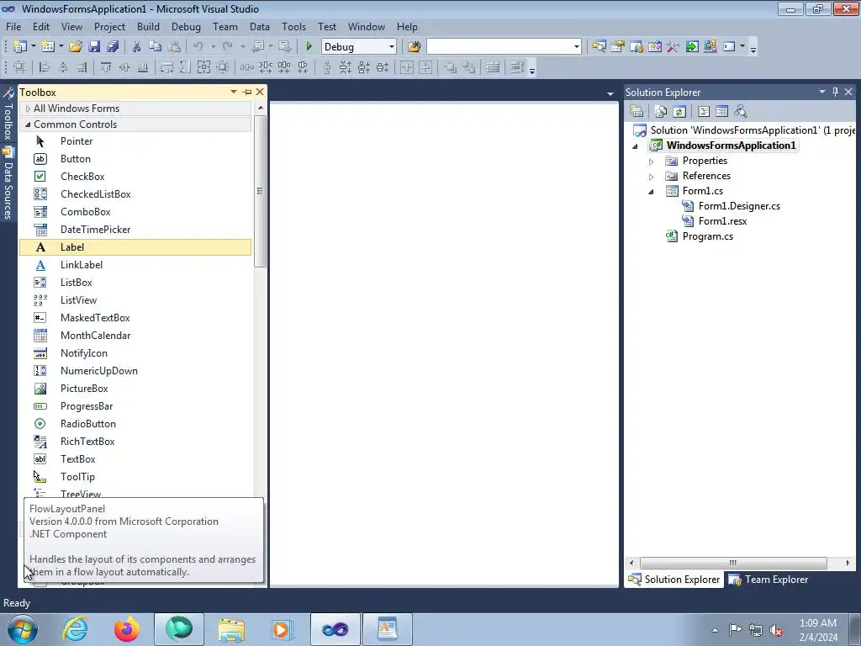Select Form1.resx in Solution Explorer
This screenshot has height=646, width=861.
coord(722,221)
